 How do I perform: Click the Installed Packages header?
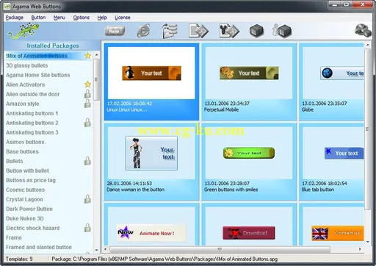(53, 46)
